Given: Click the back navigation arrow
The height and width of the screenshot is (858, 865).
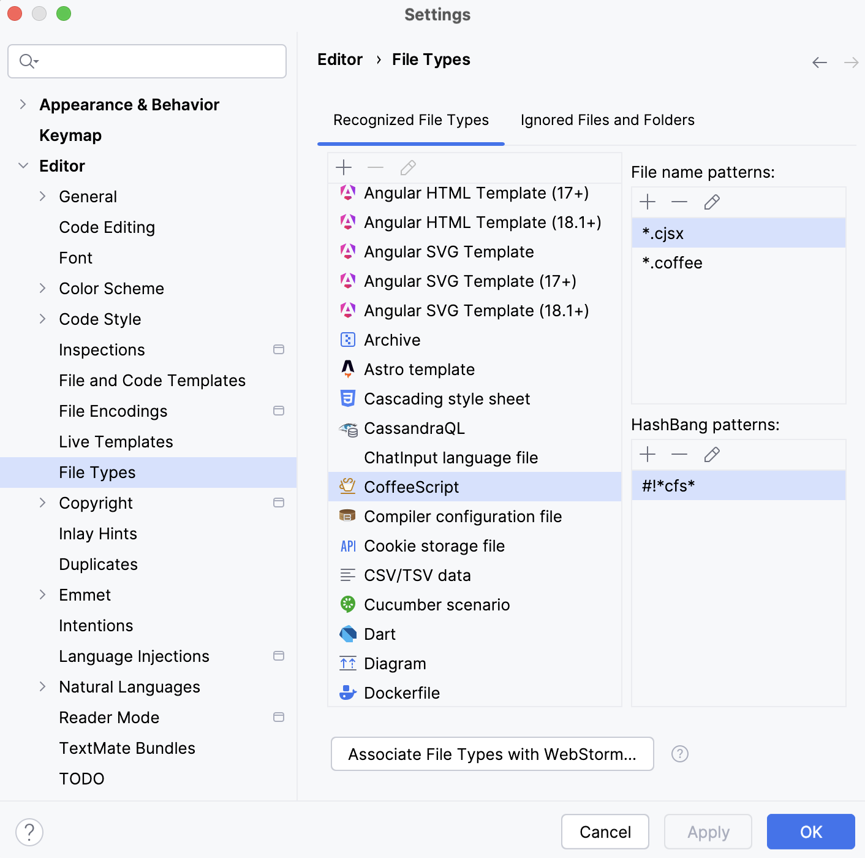Looking at the screenshot, I should [x=819, y=62].
